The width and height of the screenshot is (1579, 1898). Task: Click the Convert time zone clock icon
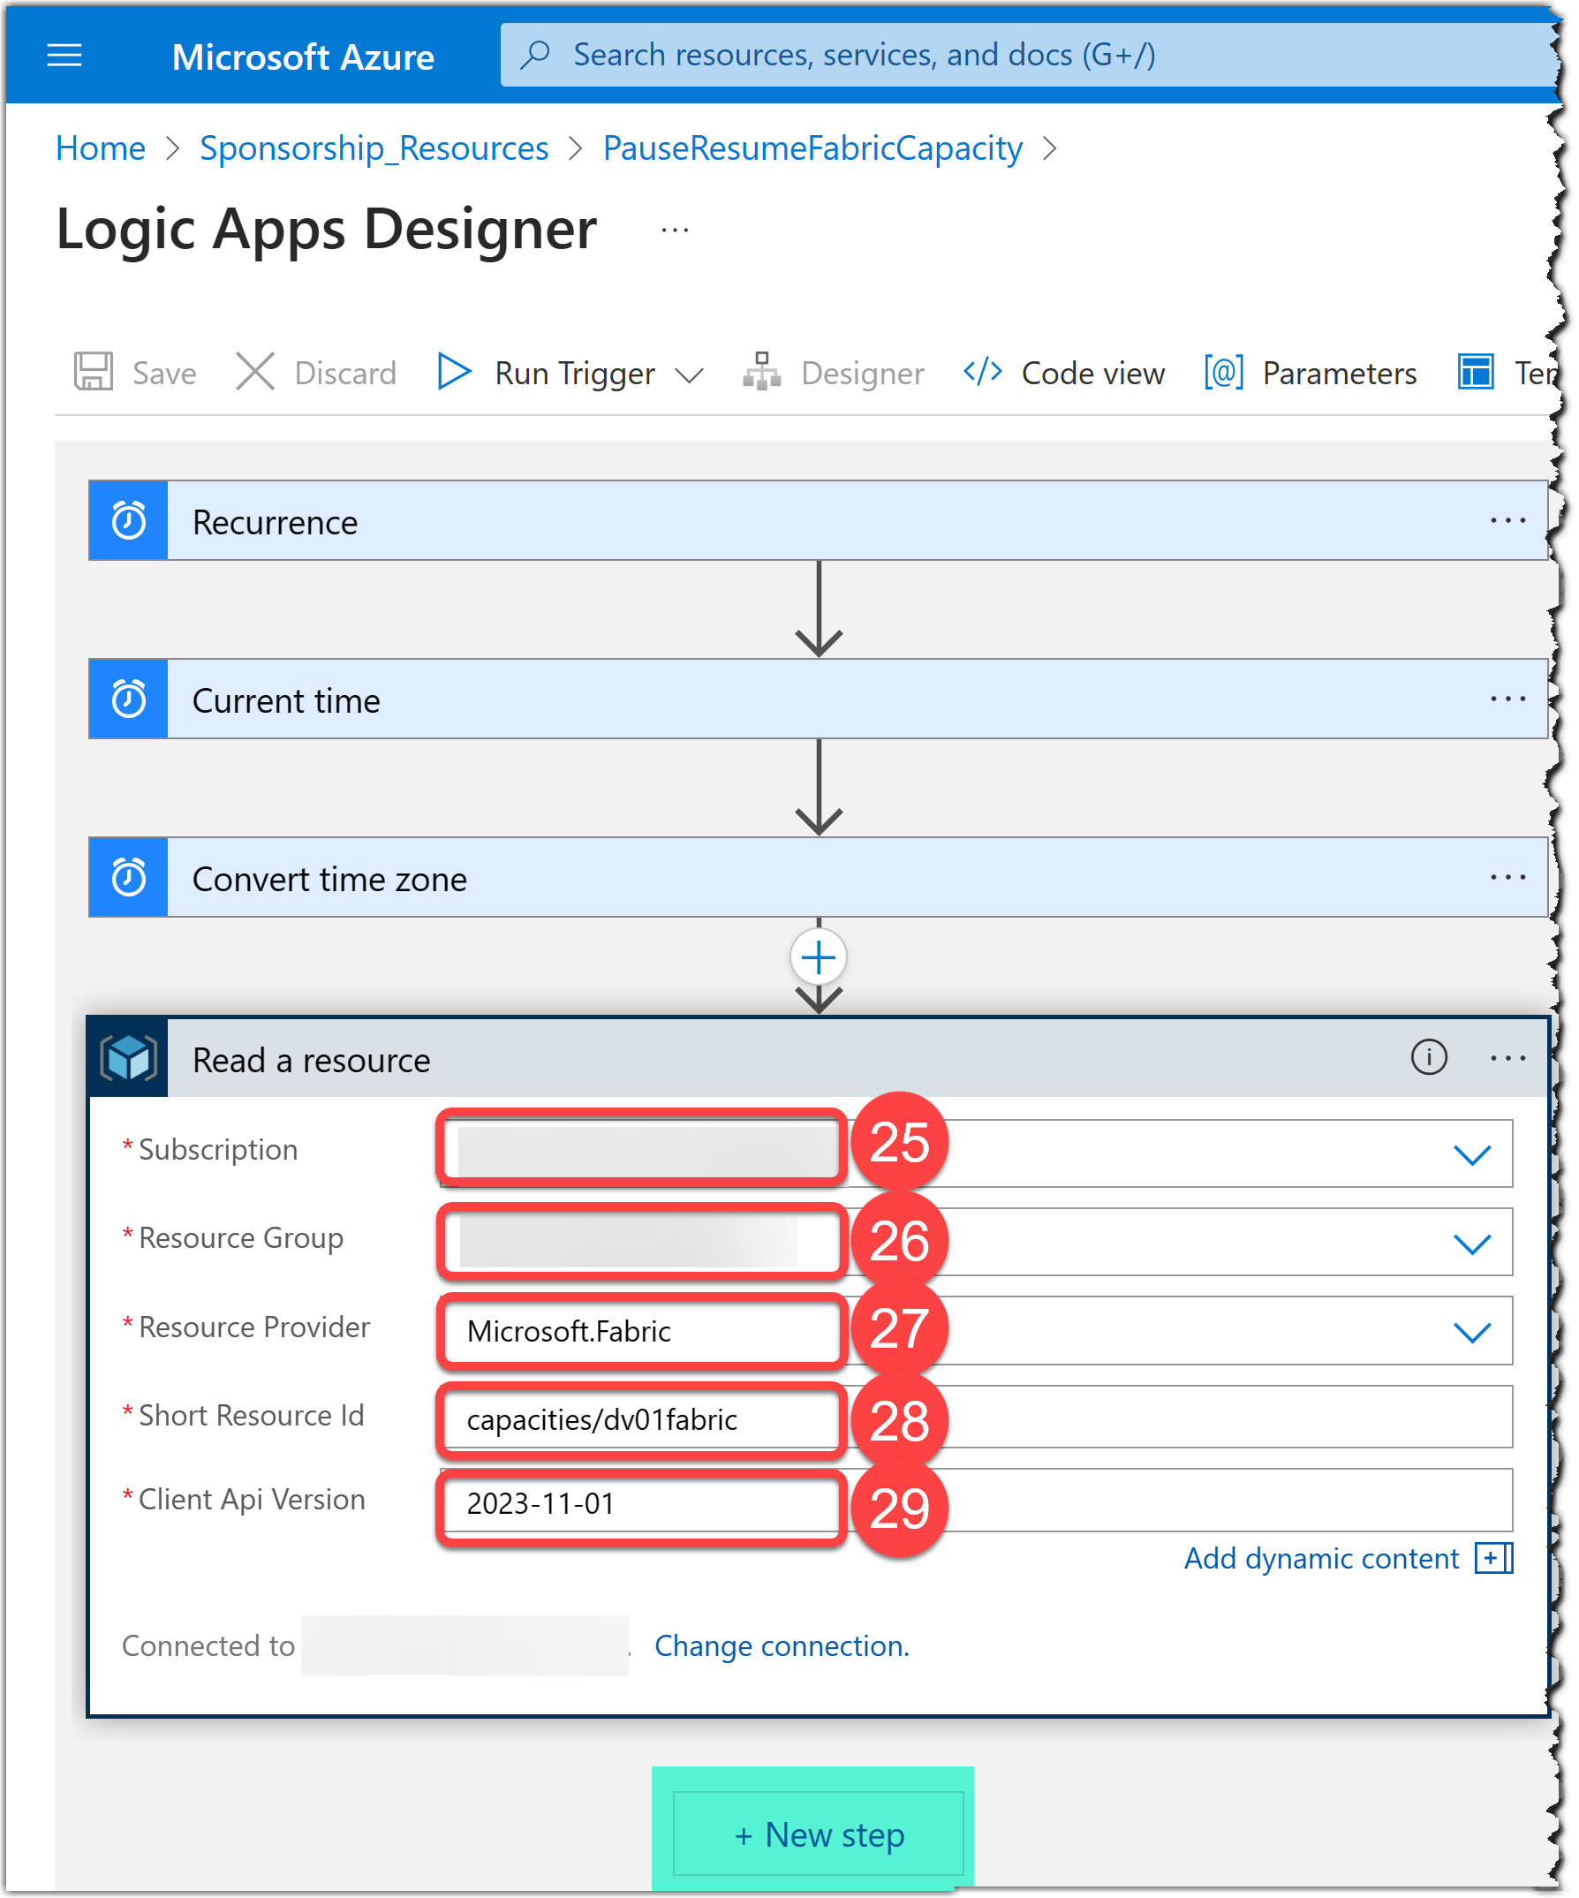pos(128,878)
